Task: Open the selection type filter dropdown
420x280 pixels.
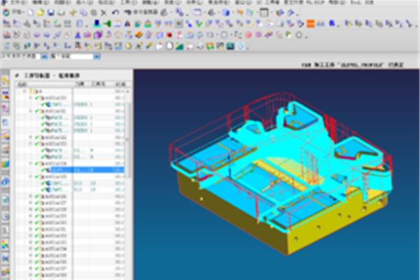Action: click(x=44, y=56)
